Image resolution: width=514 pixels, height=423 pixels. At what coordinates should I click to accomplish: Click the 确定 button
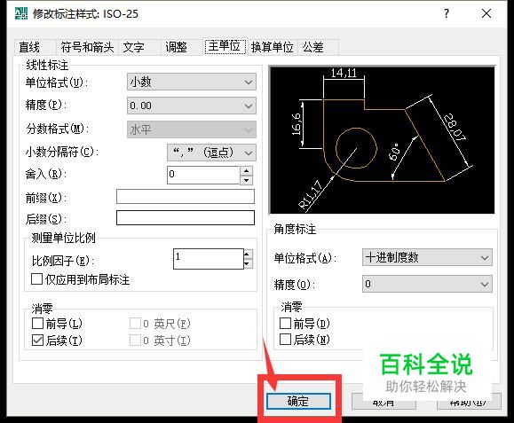(x=298, y=401)
